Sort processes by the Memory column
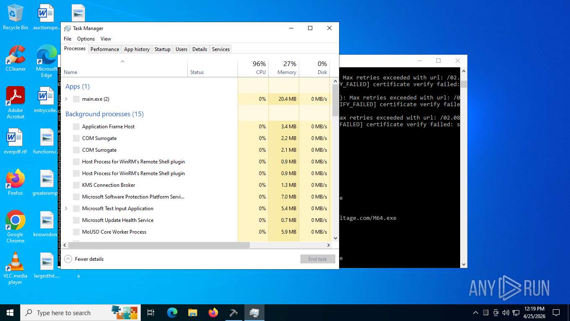Image resolution: width=570 pixels, height=321 pixels. pyautogui.click(x=284, y=69)
